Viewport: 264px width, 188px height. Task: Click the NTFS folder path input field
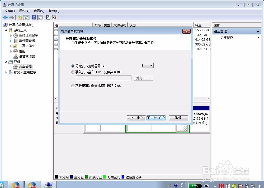click(x=104, y=78)
